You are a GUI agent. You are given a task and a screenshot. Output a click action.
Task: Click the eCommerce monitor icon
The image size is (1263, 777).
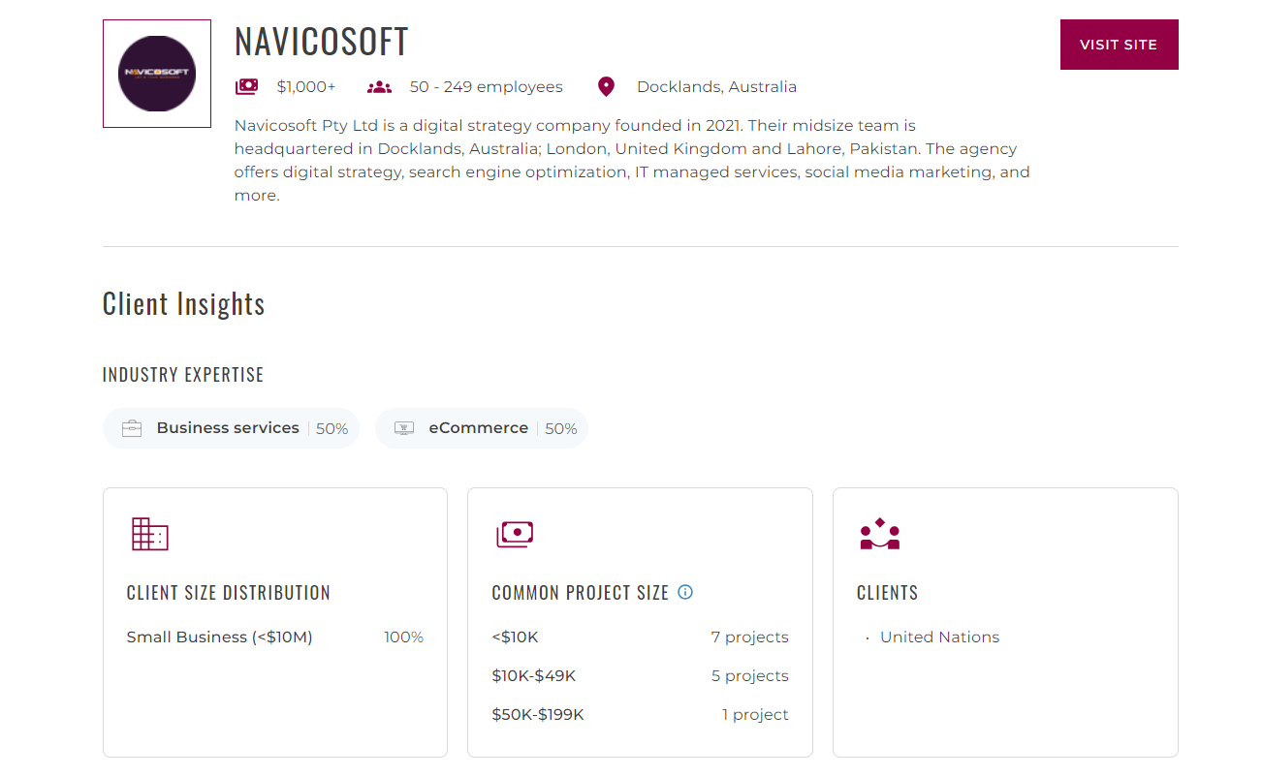(404, 428)
